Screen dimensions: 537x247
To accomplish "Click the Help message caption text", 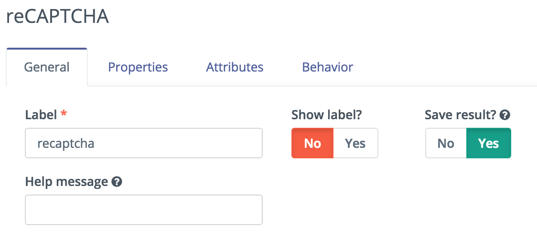I will tap(66, 182).
